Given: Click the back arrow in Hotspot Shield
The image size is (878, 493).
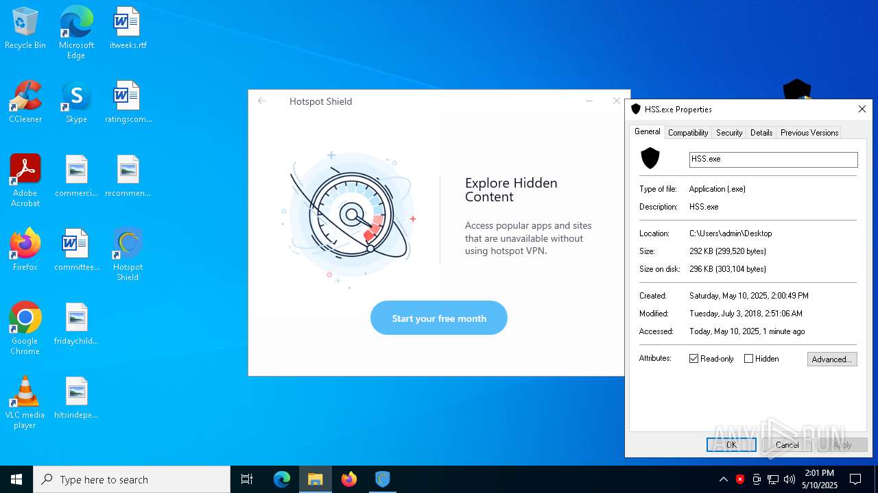Looking at the screenshot, I should [262, 101].
